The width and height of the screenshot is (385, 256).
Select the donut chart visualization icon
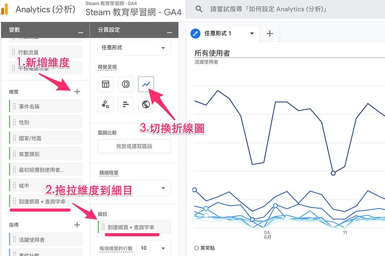coord(126,84)
